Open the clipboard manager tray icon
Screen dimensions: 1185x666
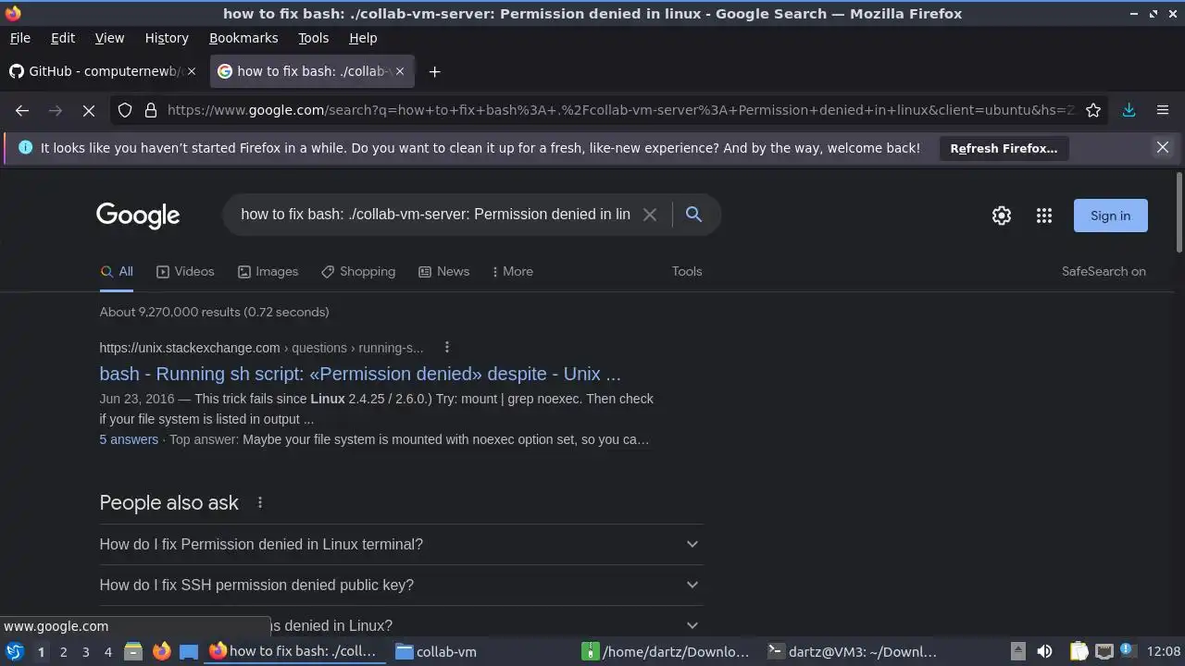coord(1079,651)
